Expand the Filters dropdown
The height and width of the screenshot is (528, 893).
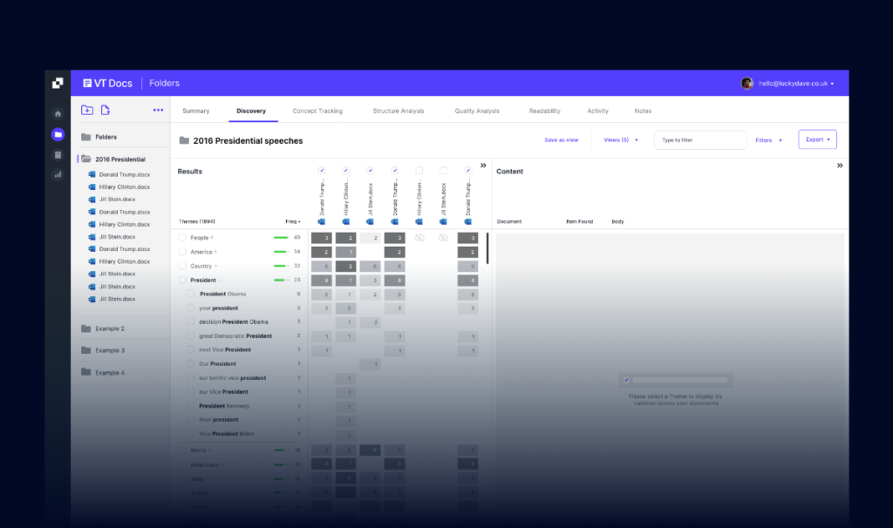(x=768, y=139)
